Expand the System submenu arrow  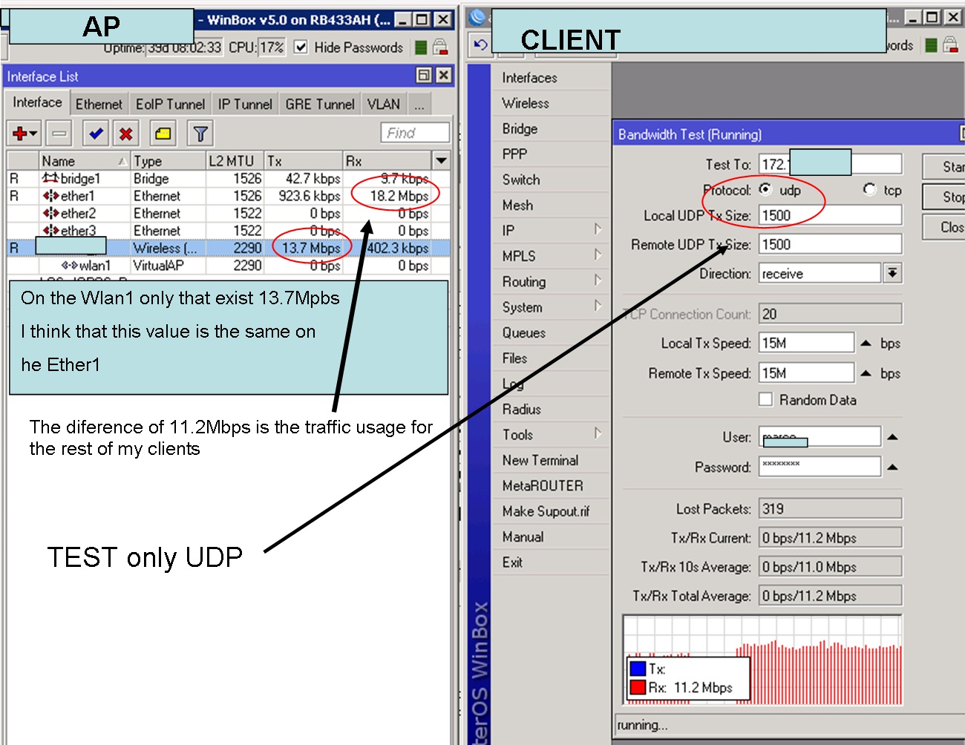click(x=598, y=306)
